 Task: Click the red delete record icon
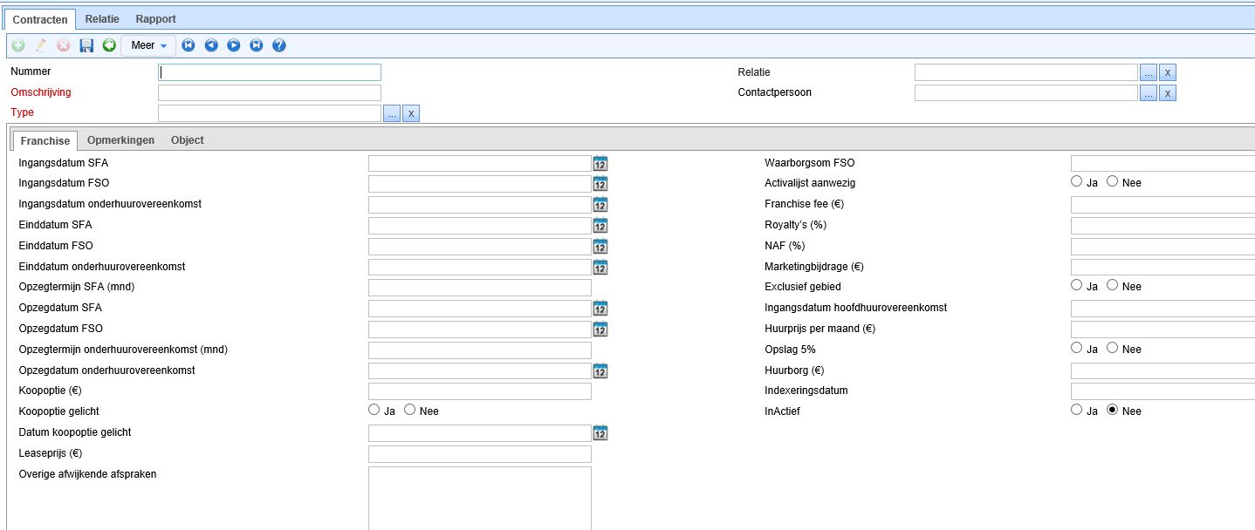point(64,45)
